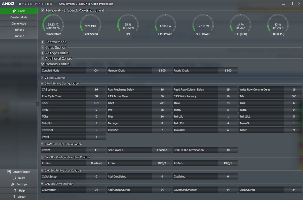Click Tfaw value 24
Screen dimensions: 303x200
228,103
